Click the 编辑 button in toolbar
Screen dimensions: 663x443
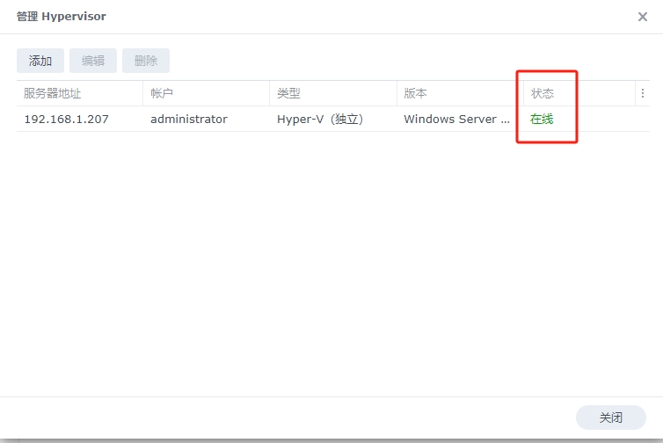[93, 61]
